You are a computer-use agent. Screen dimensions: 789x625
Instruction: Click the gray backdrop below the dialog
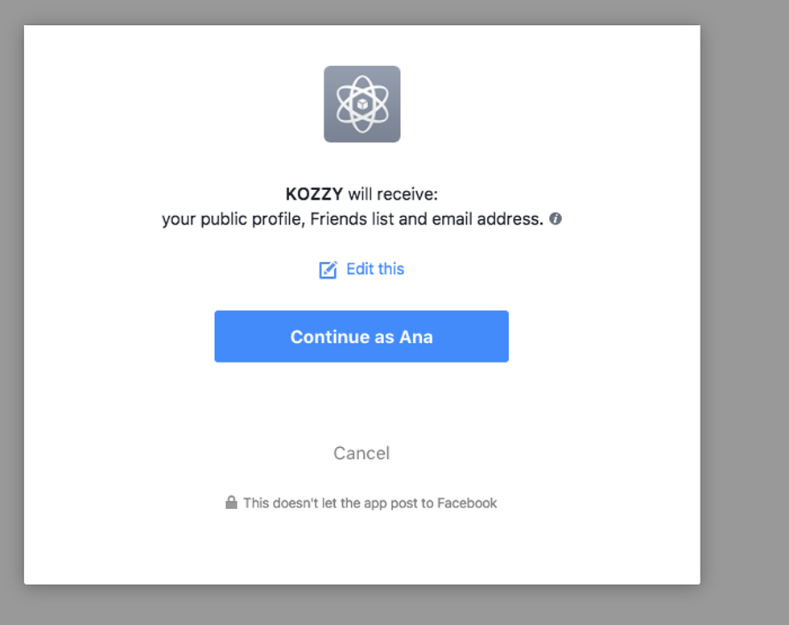coord(362,606)
